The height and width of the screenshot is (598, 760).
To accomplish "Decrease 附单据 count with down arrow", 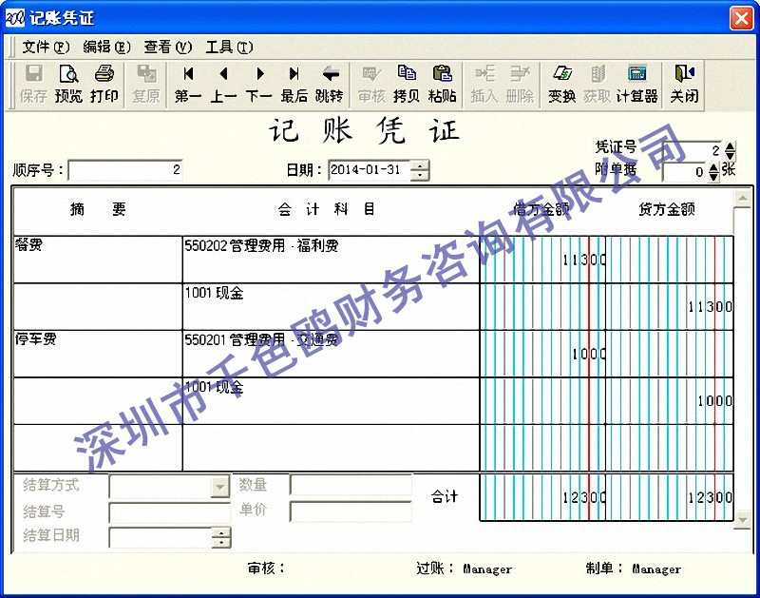I will (713, 177).
